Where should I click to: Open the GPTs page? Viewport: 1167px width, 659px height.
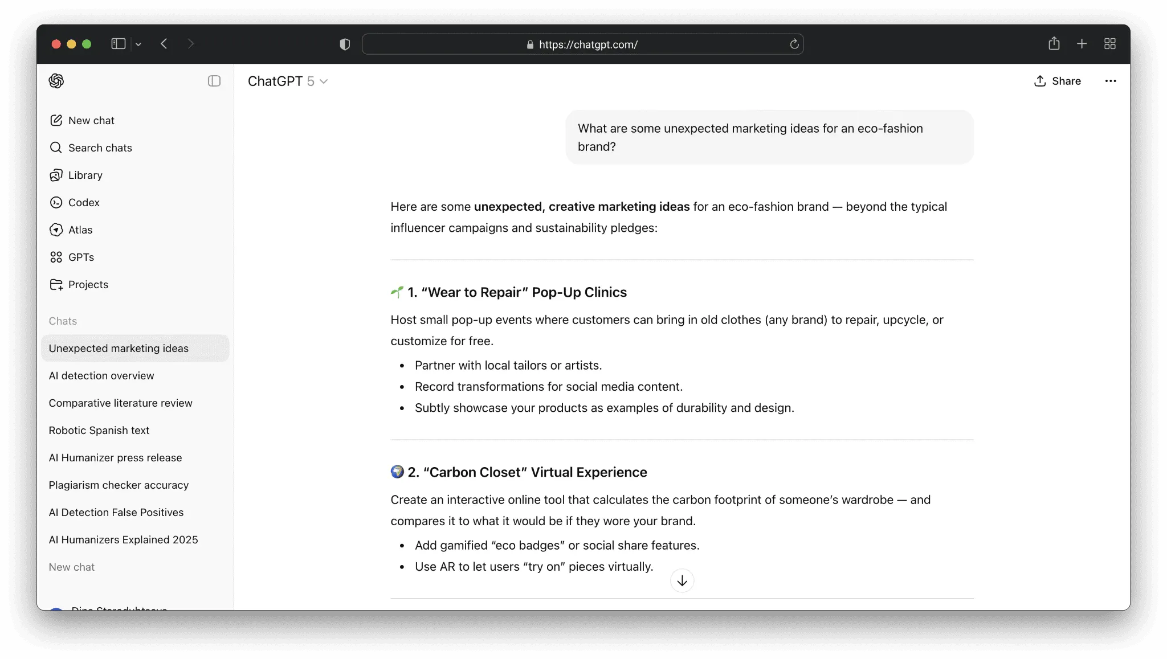tap(81, 257)
